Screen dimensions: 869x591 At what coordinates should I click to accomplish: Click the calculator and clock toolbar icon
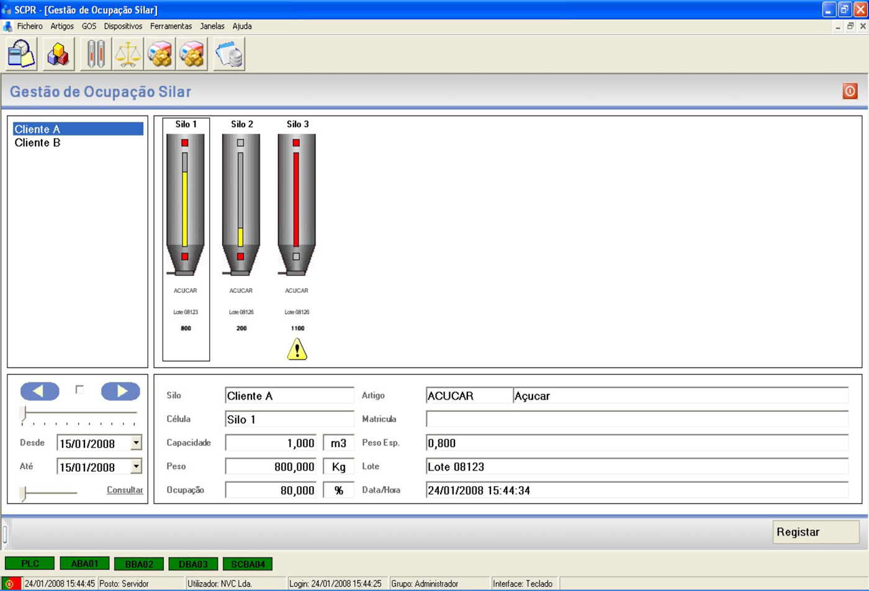[x=21, y=54]
